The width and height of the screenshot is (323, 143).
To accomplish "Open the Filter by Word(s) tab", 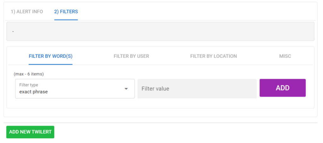I will (x=50, y=56).
